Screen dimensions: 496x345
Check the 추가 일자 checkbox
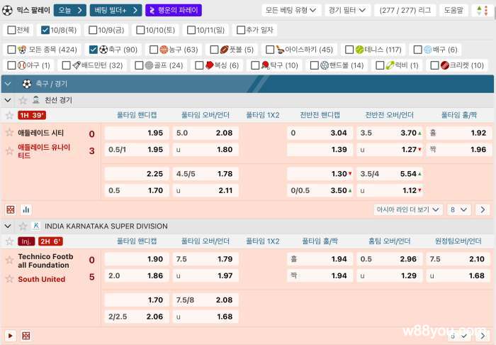click(241, 30)
